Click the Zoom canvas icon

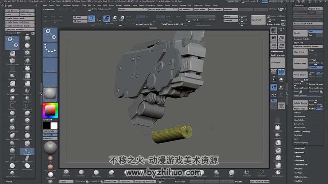[x=281, y=39]
